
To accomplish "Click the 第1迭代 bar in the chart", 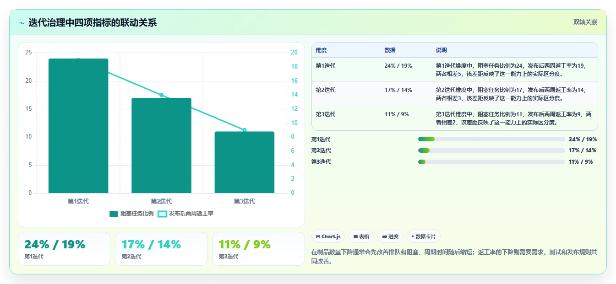I will click(78, 126).
